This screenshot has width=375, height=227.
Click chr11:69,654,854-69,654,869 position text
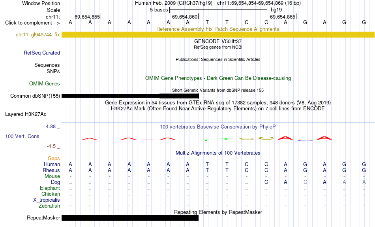(250, 3)
